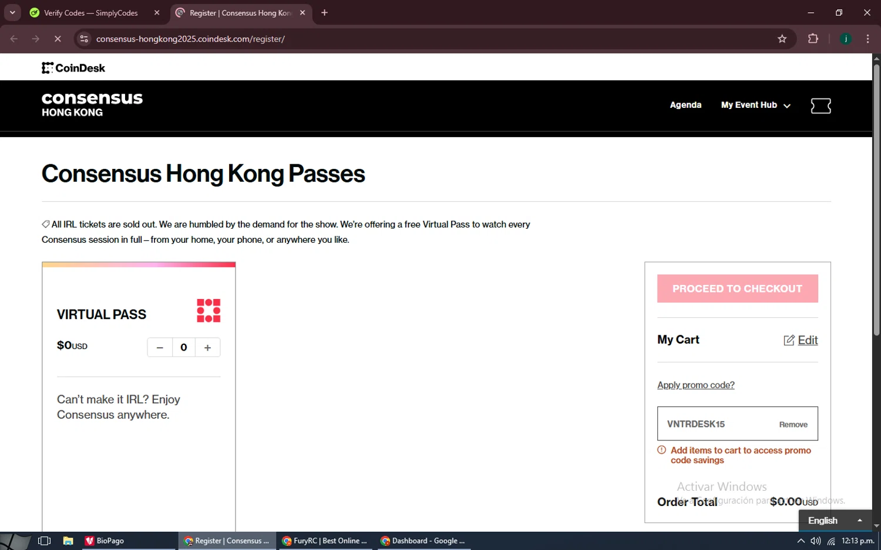Screen dimensions: 881x550
Task: Click the warning icon beside promo message
Action: (x=661, y=450)
